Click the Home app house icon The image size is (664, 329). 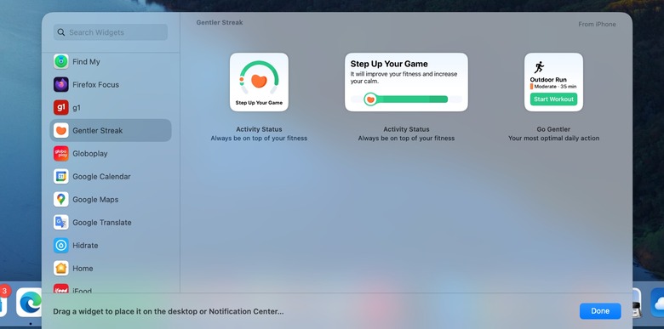61,268
